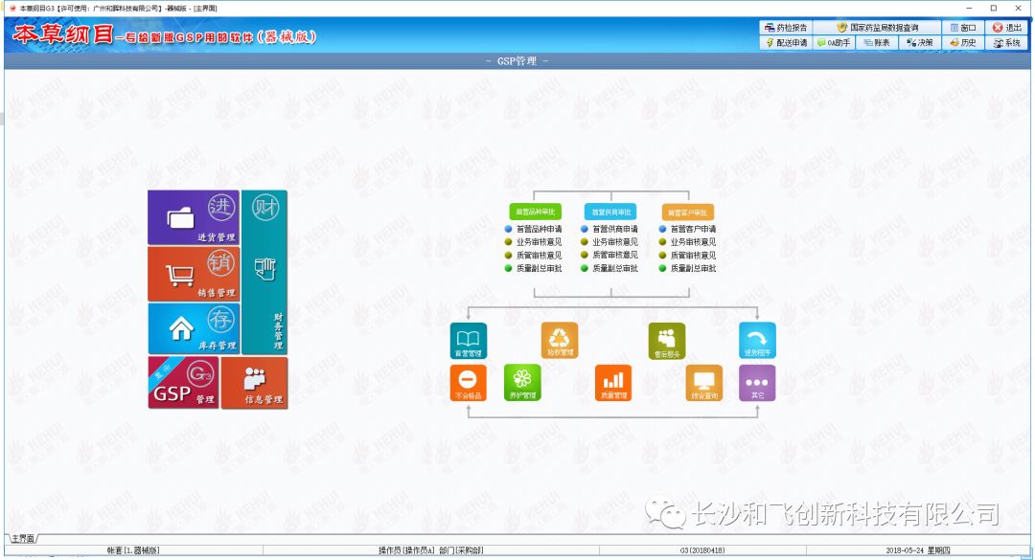Show 历史 history

pos(963,43)
